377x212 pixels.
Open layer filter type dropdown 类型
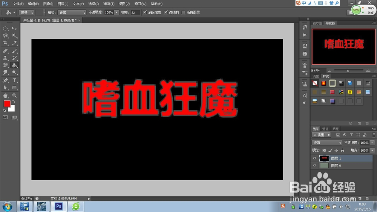pos(321,135)
